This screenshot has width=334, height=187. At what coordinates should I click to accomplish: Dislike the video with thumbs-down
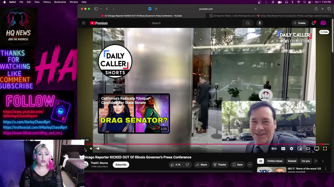click(x=187, y=165)
